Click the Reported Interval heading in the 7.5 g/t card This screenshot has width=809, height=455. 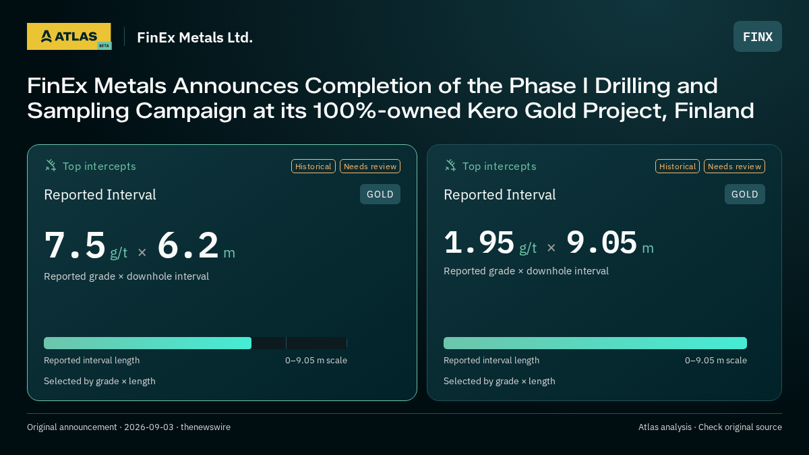point(100,195)
